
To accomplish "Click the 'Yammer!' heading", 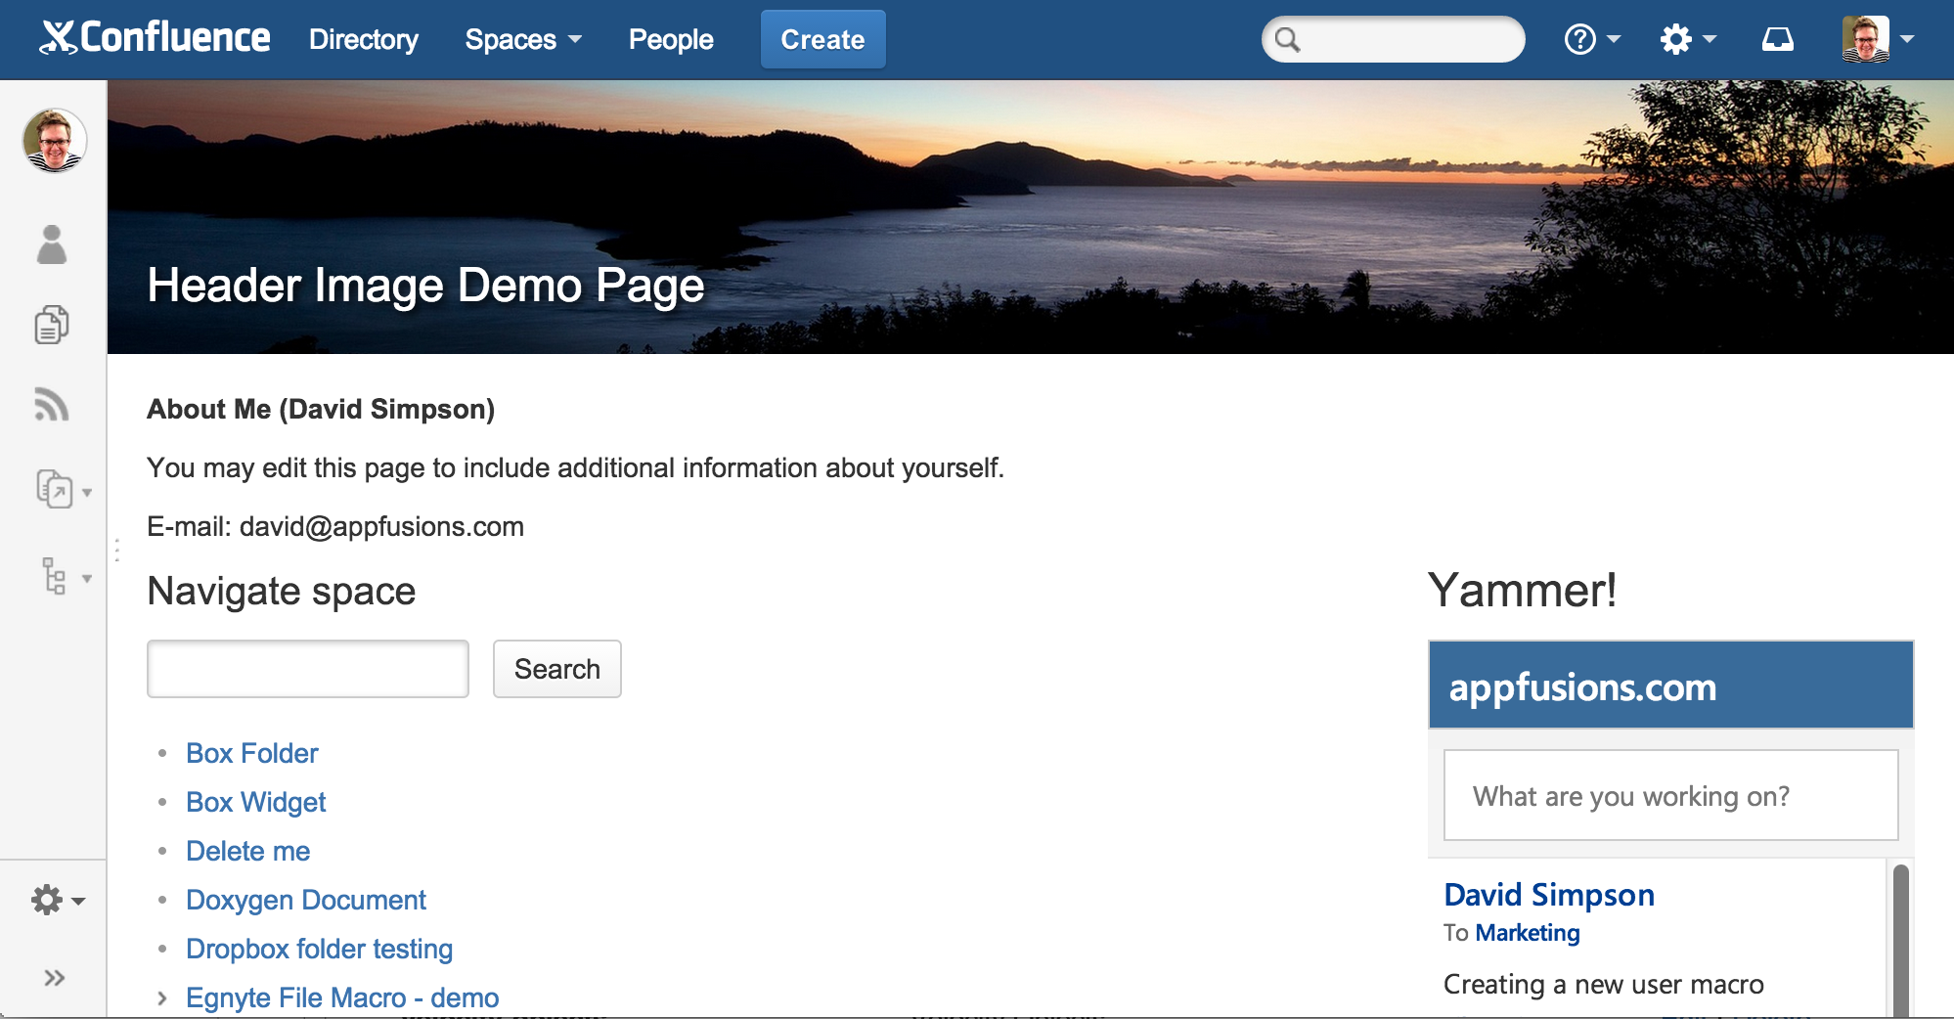I will point(1522,590).
